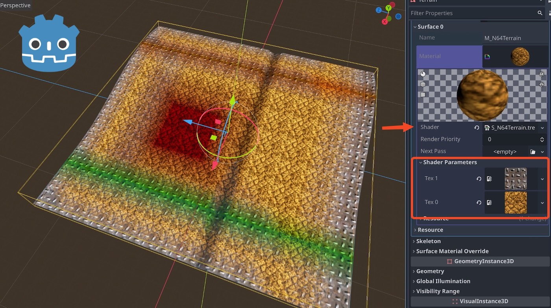Click the Render Priority stepper arrows
This screenshot has height=308, width=551.
542,139
